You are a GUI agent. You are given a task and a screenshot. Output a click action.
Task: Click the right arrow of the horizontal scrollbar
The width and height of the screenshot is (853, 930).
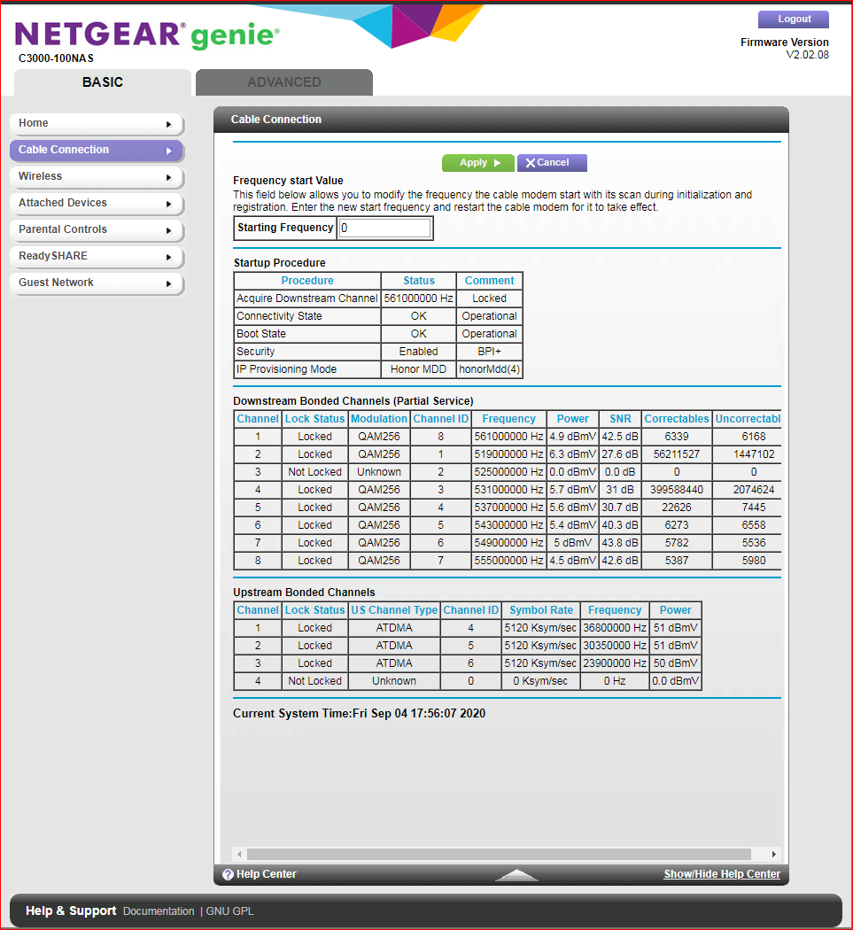pyautogui.click(x=773, y=854)
